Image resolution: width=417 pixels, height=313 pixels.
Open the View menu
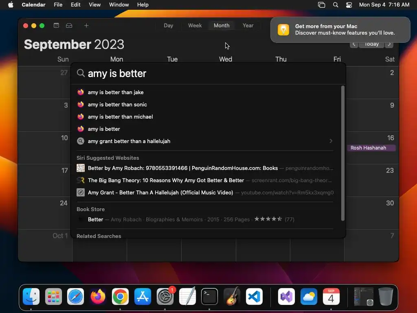coord(94,5)
